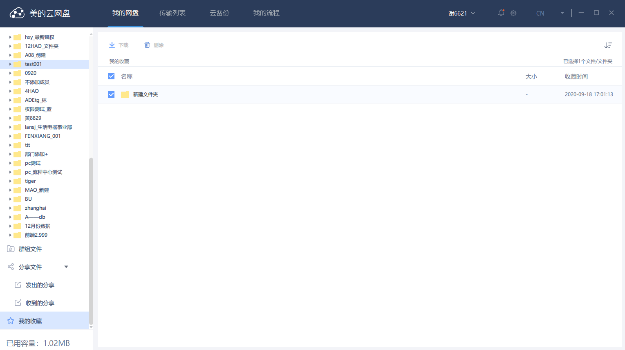This screenshot has height=350, width=625.
Task: Uncheck the 新建文件夹 row checkbox
Action: [111, 94]
